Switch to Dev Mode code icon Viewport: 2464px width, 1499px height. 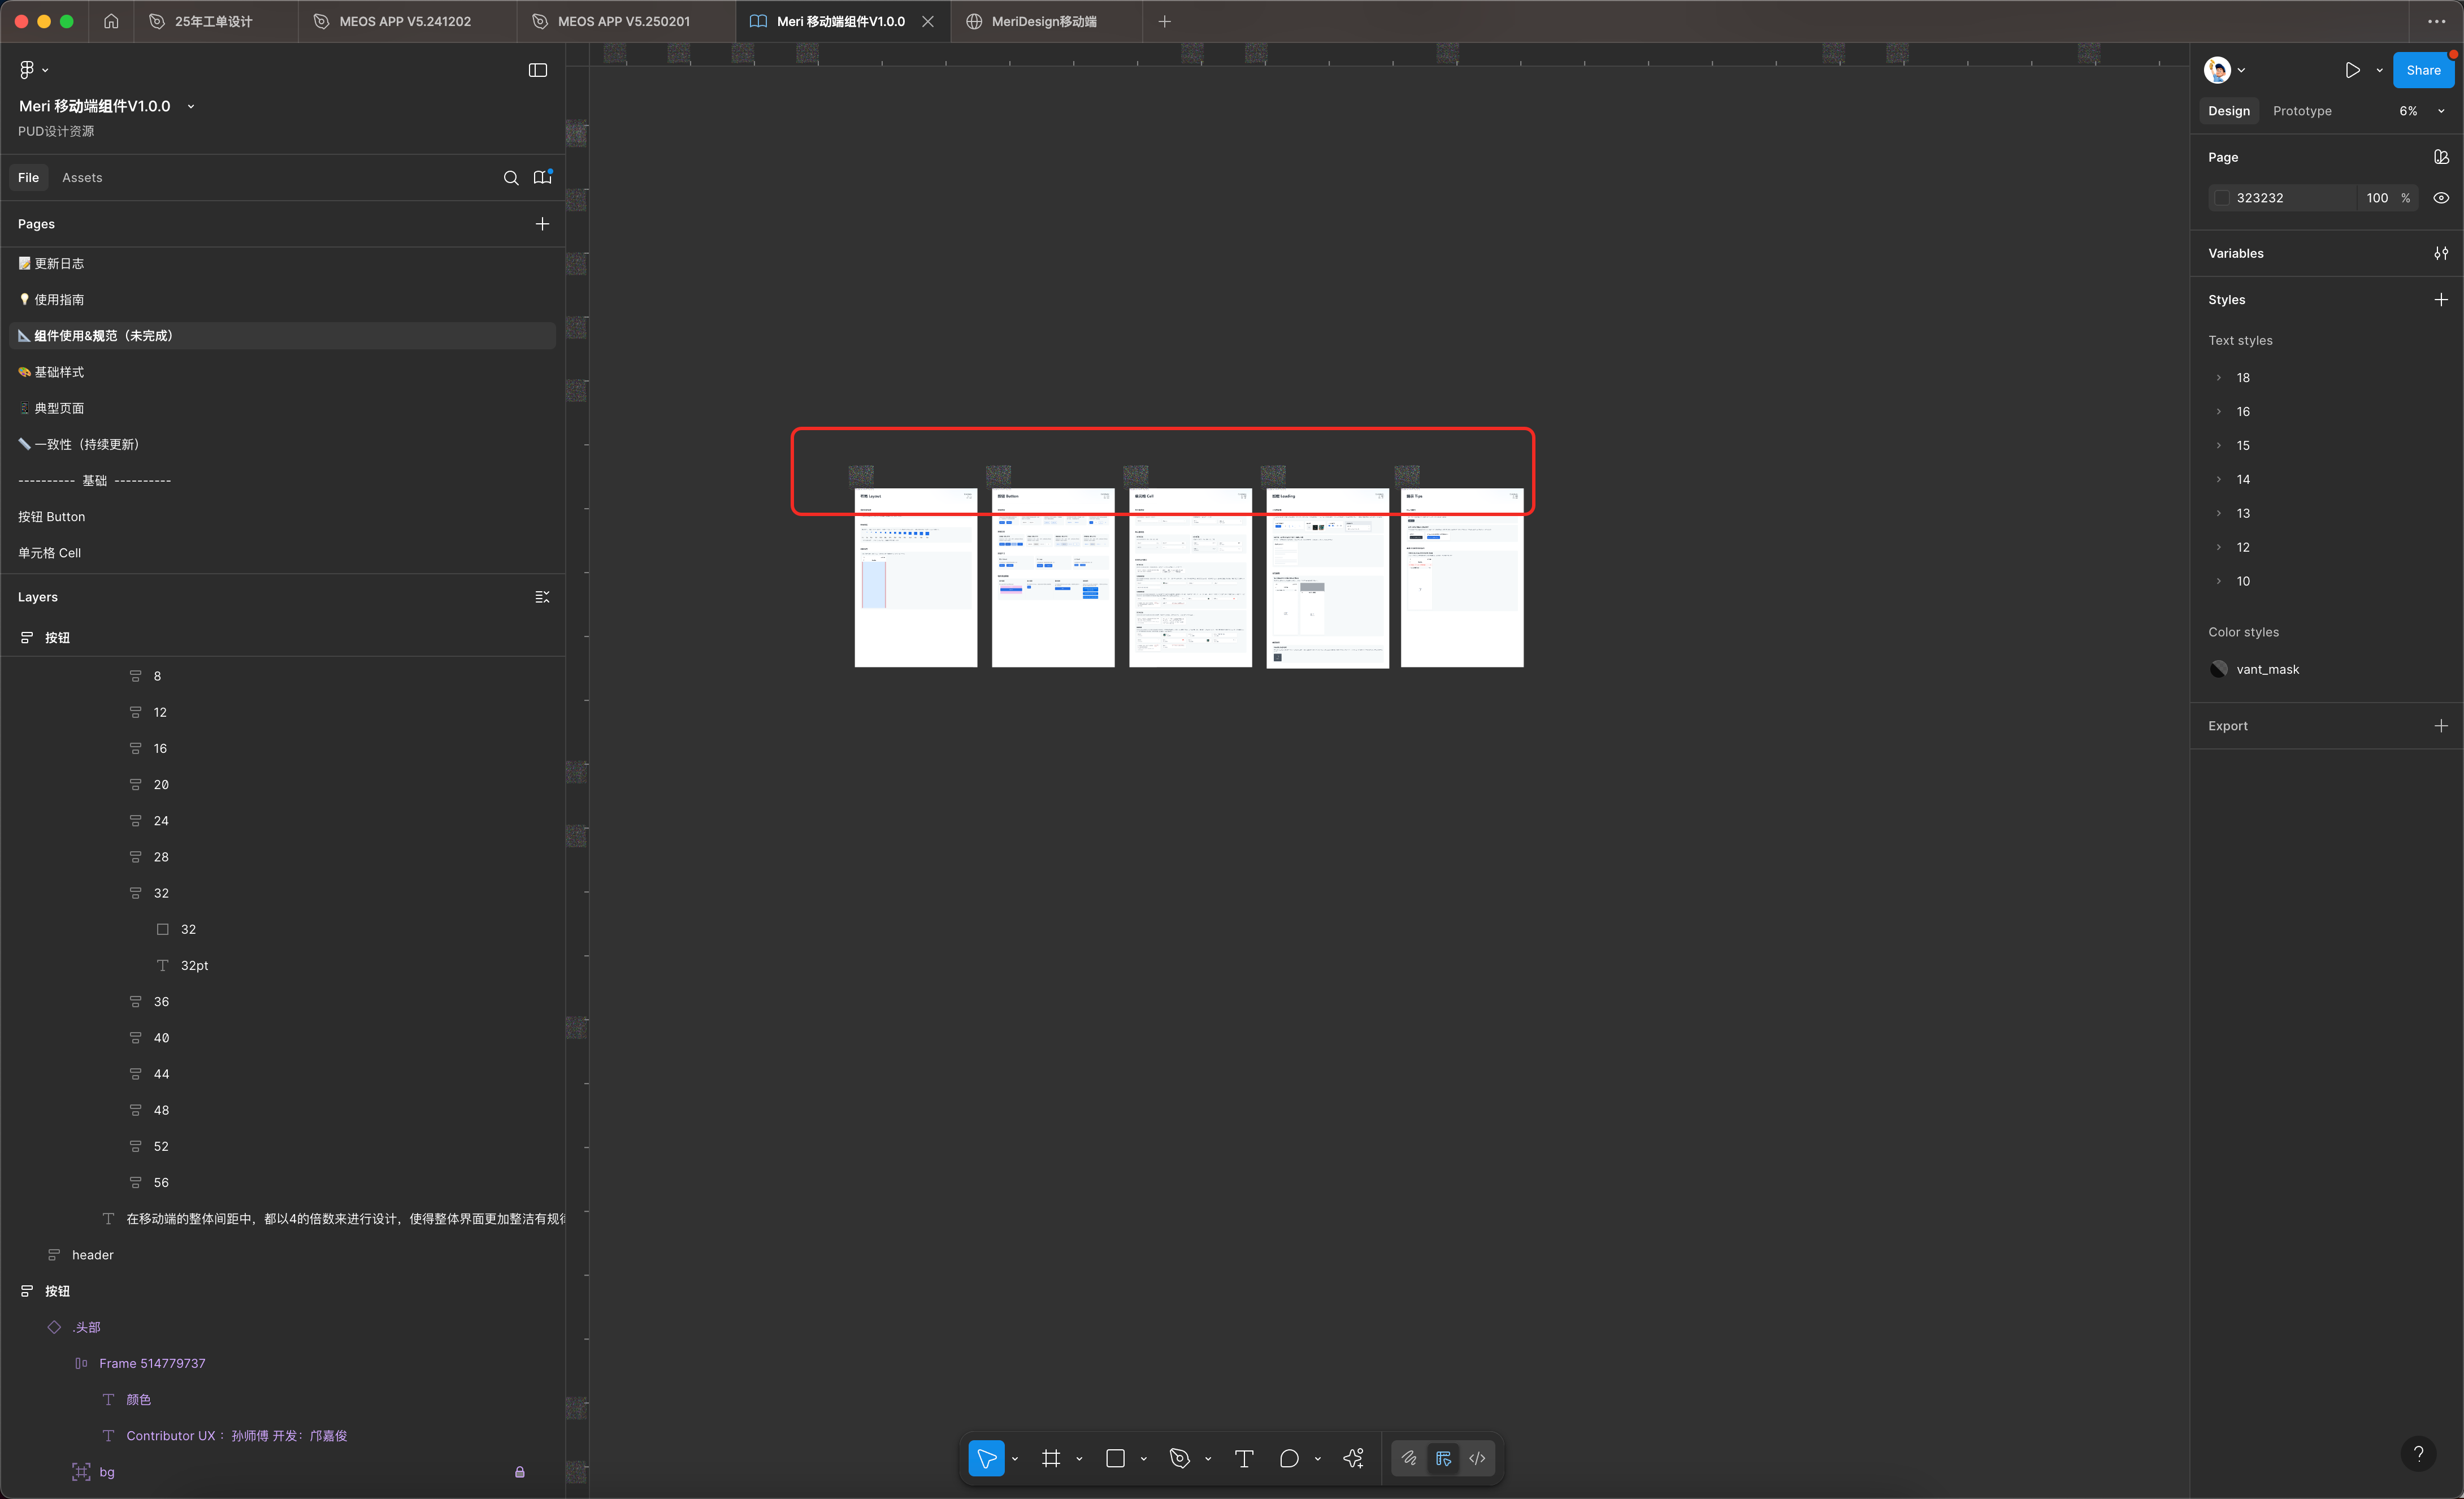coord(1477,1458)
